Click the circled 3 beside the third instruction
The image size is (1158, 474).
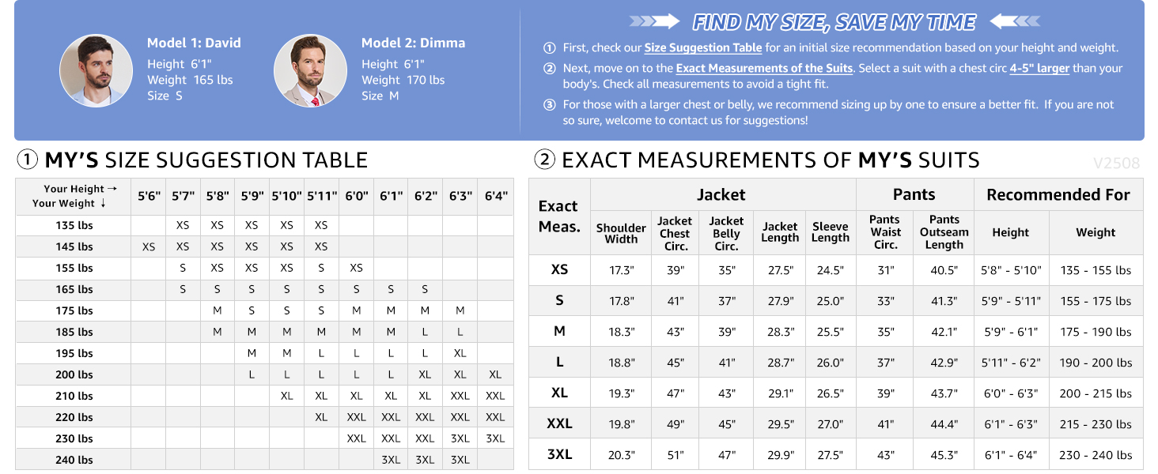tap(550, 105)
